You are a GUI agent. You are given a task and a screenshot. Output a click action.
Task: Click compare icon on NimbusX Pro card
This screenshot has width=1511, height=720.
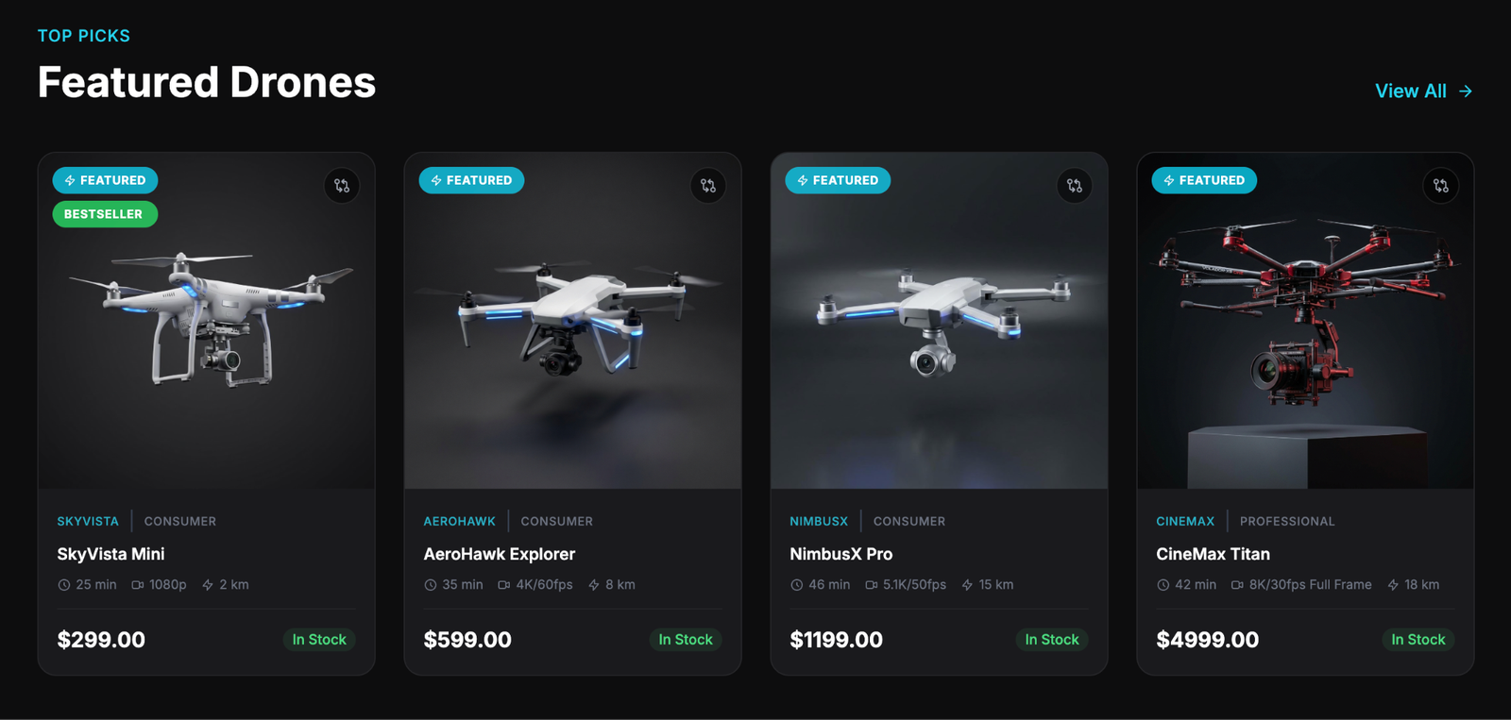[x=1075, y=186]
